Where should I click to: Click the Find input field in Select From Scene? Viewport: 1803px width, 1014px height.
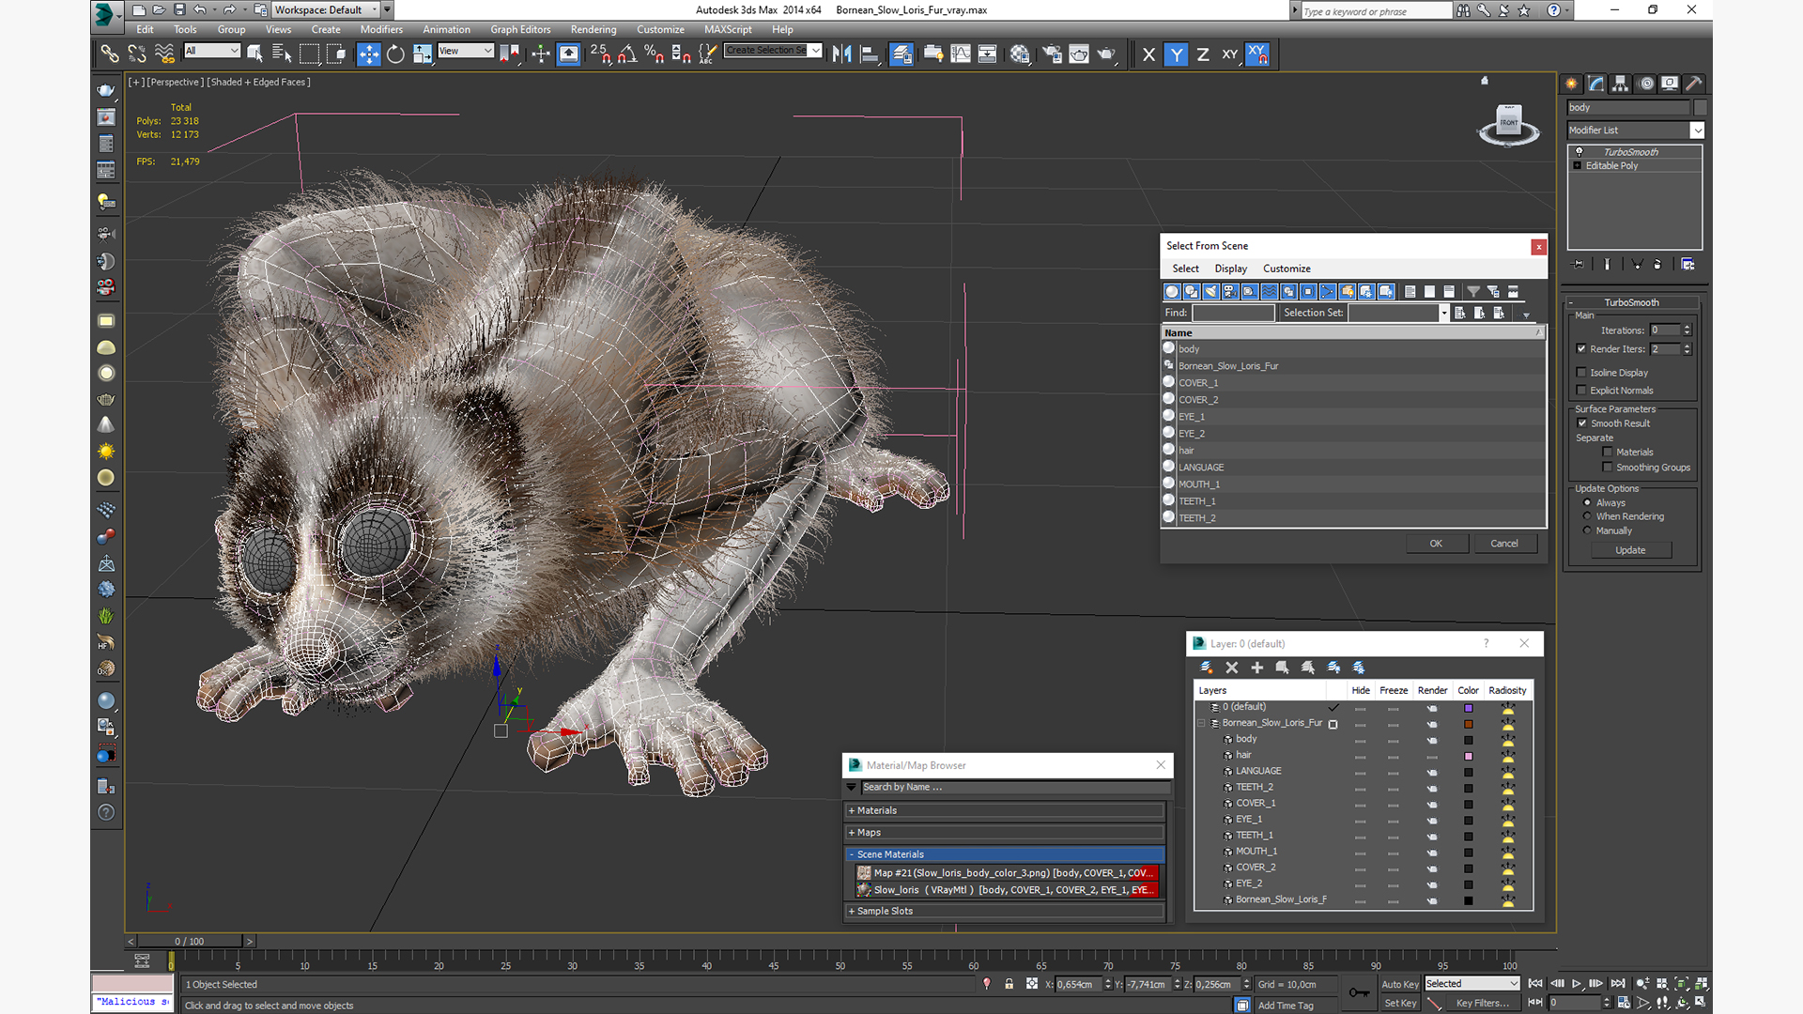pyautogui.click(x=1233, y=313)
